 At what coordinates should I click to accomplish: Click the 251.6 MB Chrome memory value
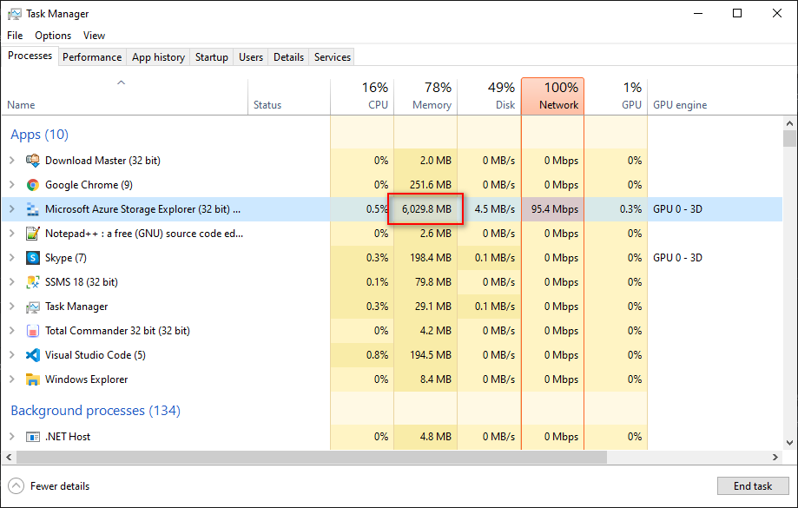coord(431,185)
